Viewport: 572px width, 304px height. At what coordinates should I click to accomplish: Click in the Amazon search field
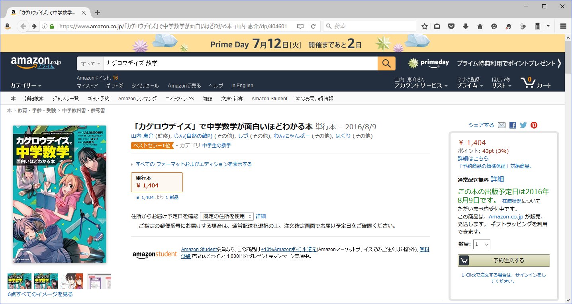coord(241,63)
